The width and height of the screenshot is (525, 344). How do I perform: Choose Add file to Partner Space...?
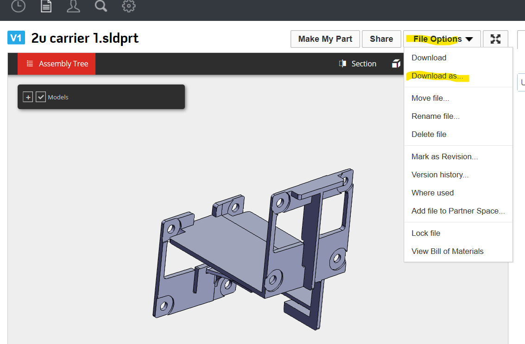tap(458, 211)
